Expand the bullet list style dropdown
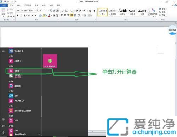 click(64, 11)
